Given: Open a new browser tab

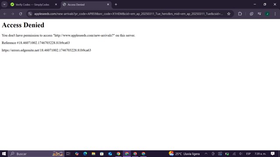Looking at the screenshot, I should tap(116, 4).
